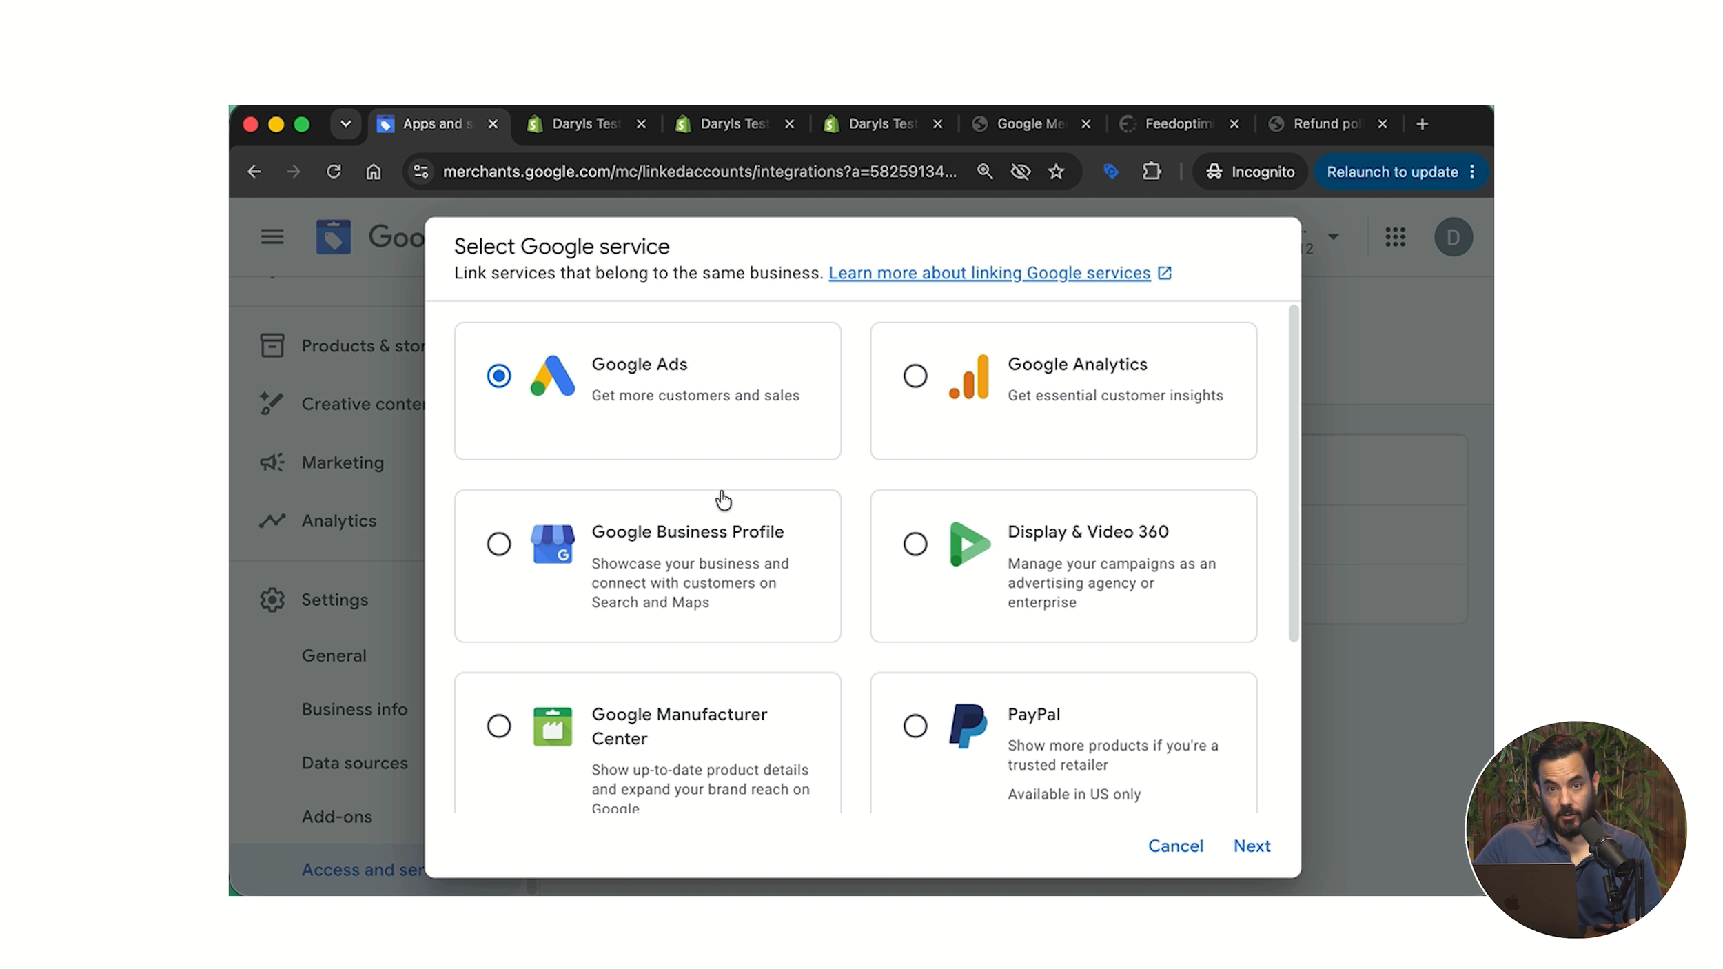
Task: Switch to the Google Me... browser tab
Action: point(1031,124)
